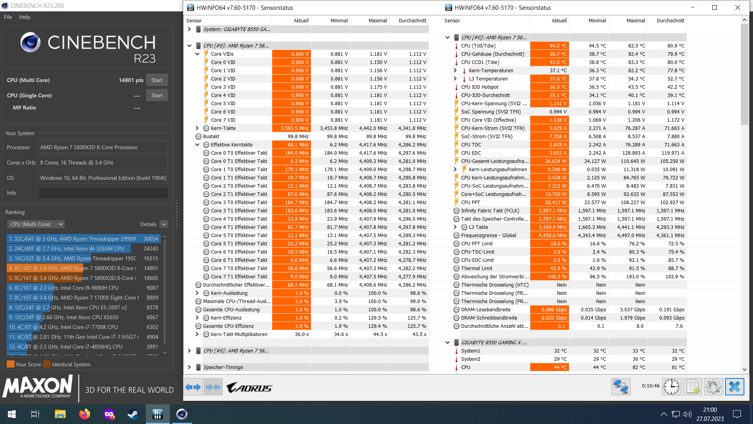Click the HWiNFO expand columns arrows icon
This screenshot has height=424, width=753.
(193, 387)
